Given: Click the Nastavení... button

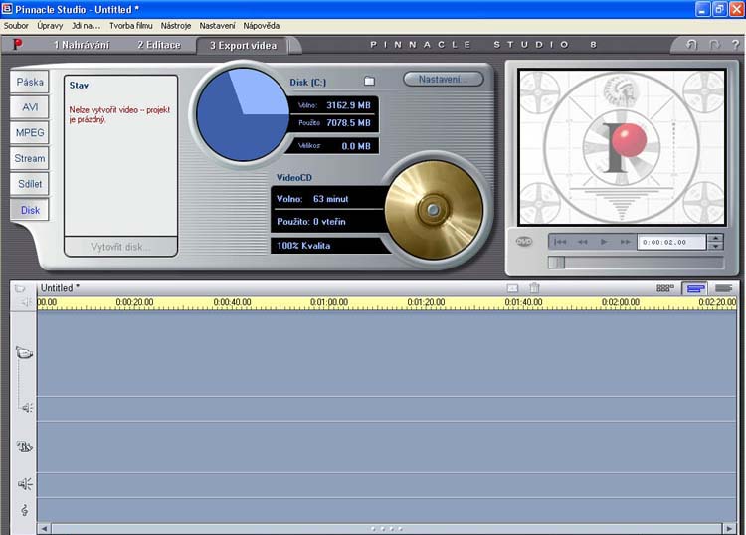Looking at the screenshot, I should [443, 79].
